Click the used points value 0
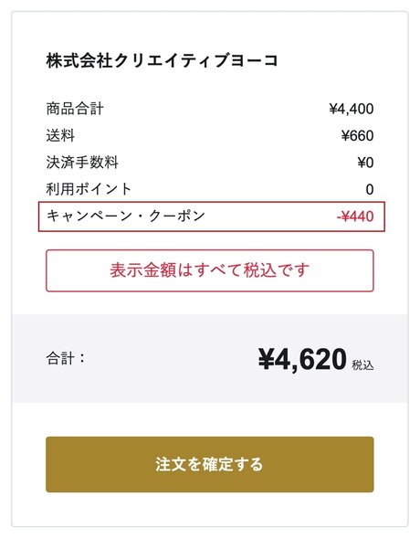 [x=370, y=189]
